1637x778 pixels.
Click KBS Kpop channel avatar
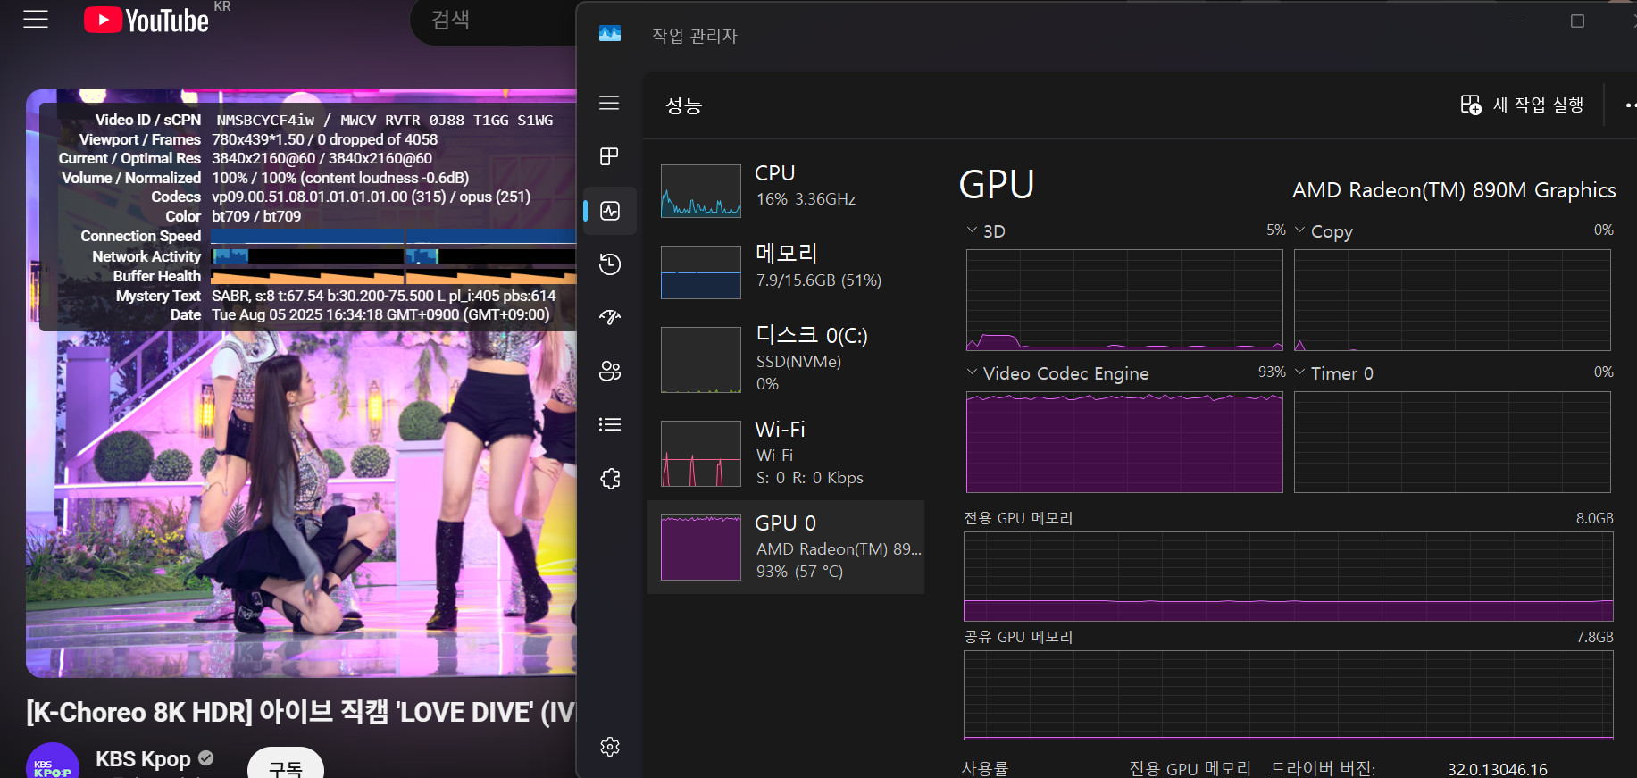point(53,762)
